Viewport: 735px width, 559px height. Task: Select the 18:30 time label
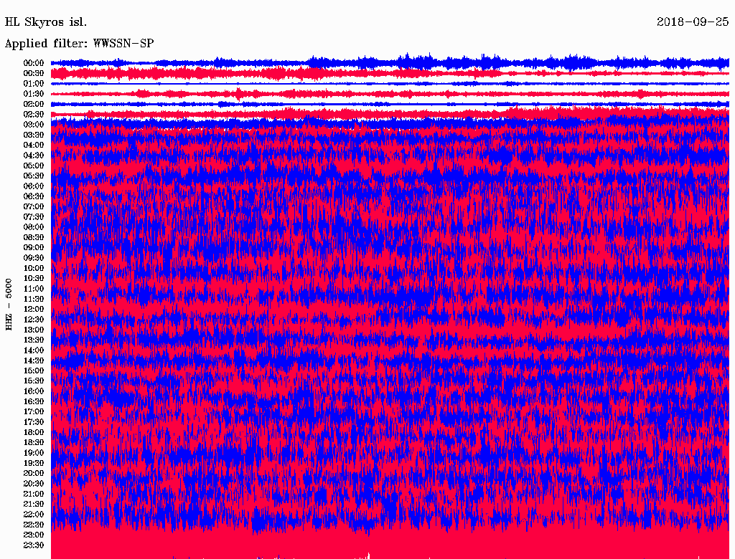[x=34, y=442]
